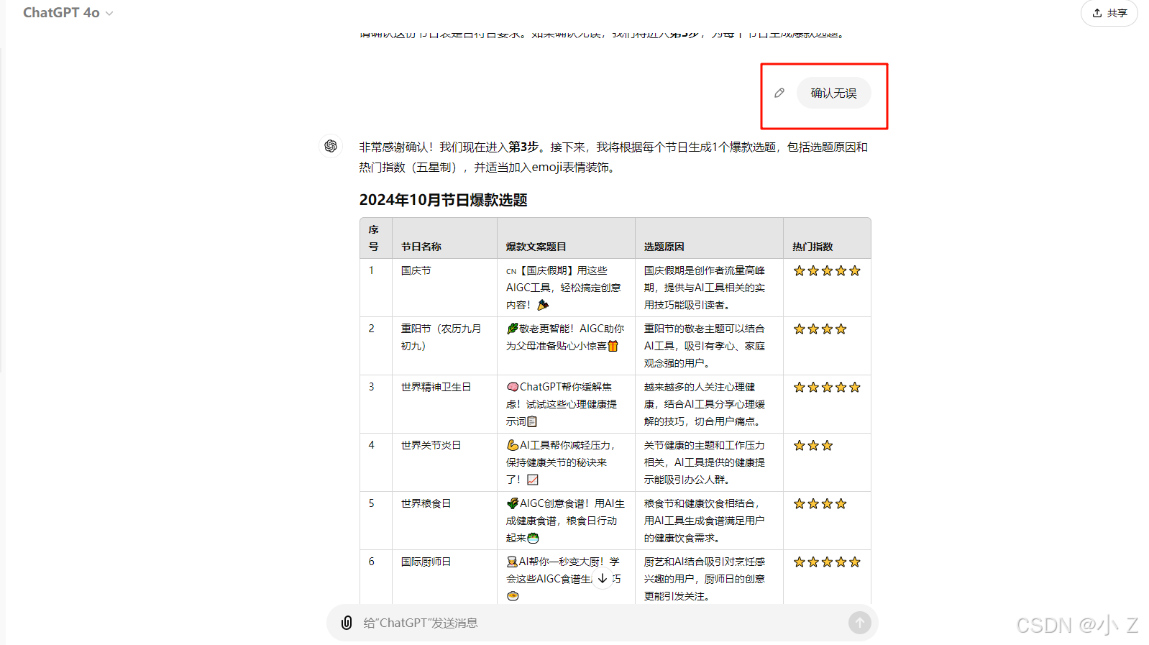Click the scroll-to-bottom down arrow button
1149x645 pixels.
coord(603,578)
